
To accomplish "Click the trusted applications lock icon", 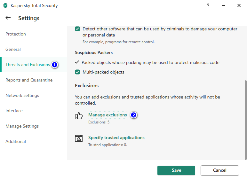I will click(79, 138).
